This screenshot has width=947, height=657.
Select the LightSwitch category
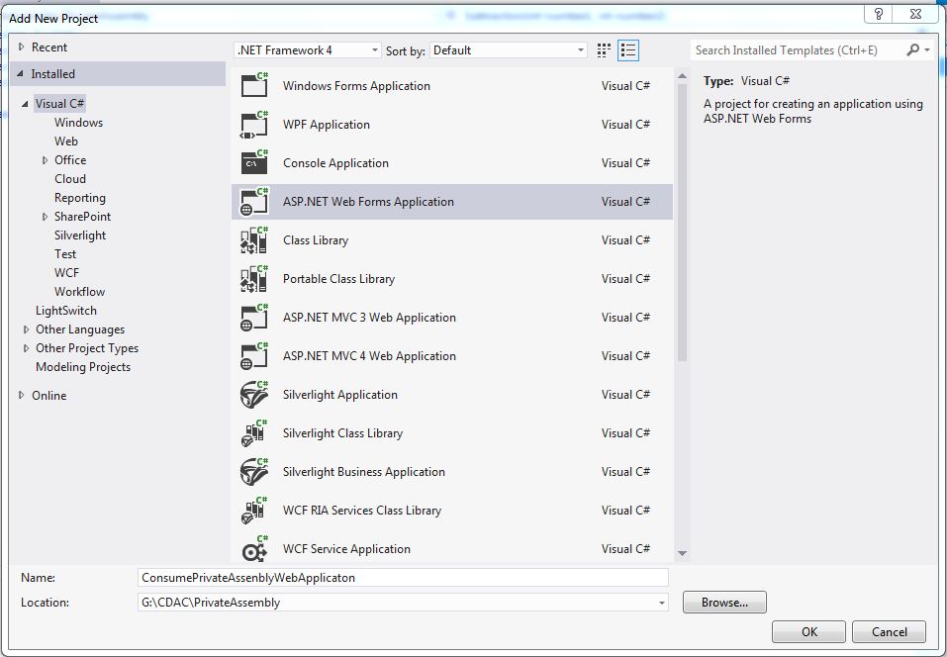pyautogui.click(x=66, y=311)
